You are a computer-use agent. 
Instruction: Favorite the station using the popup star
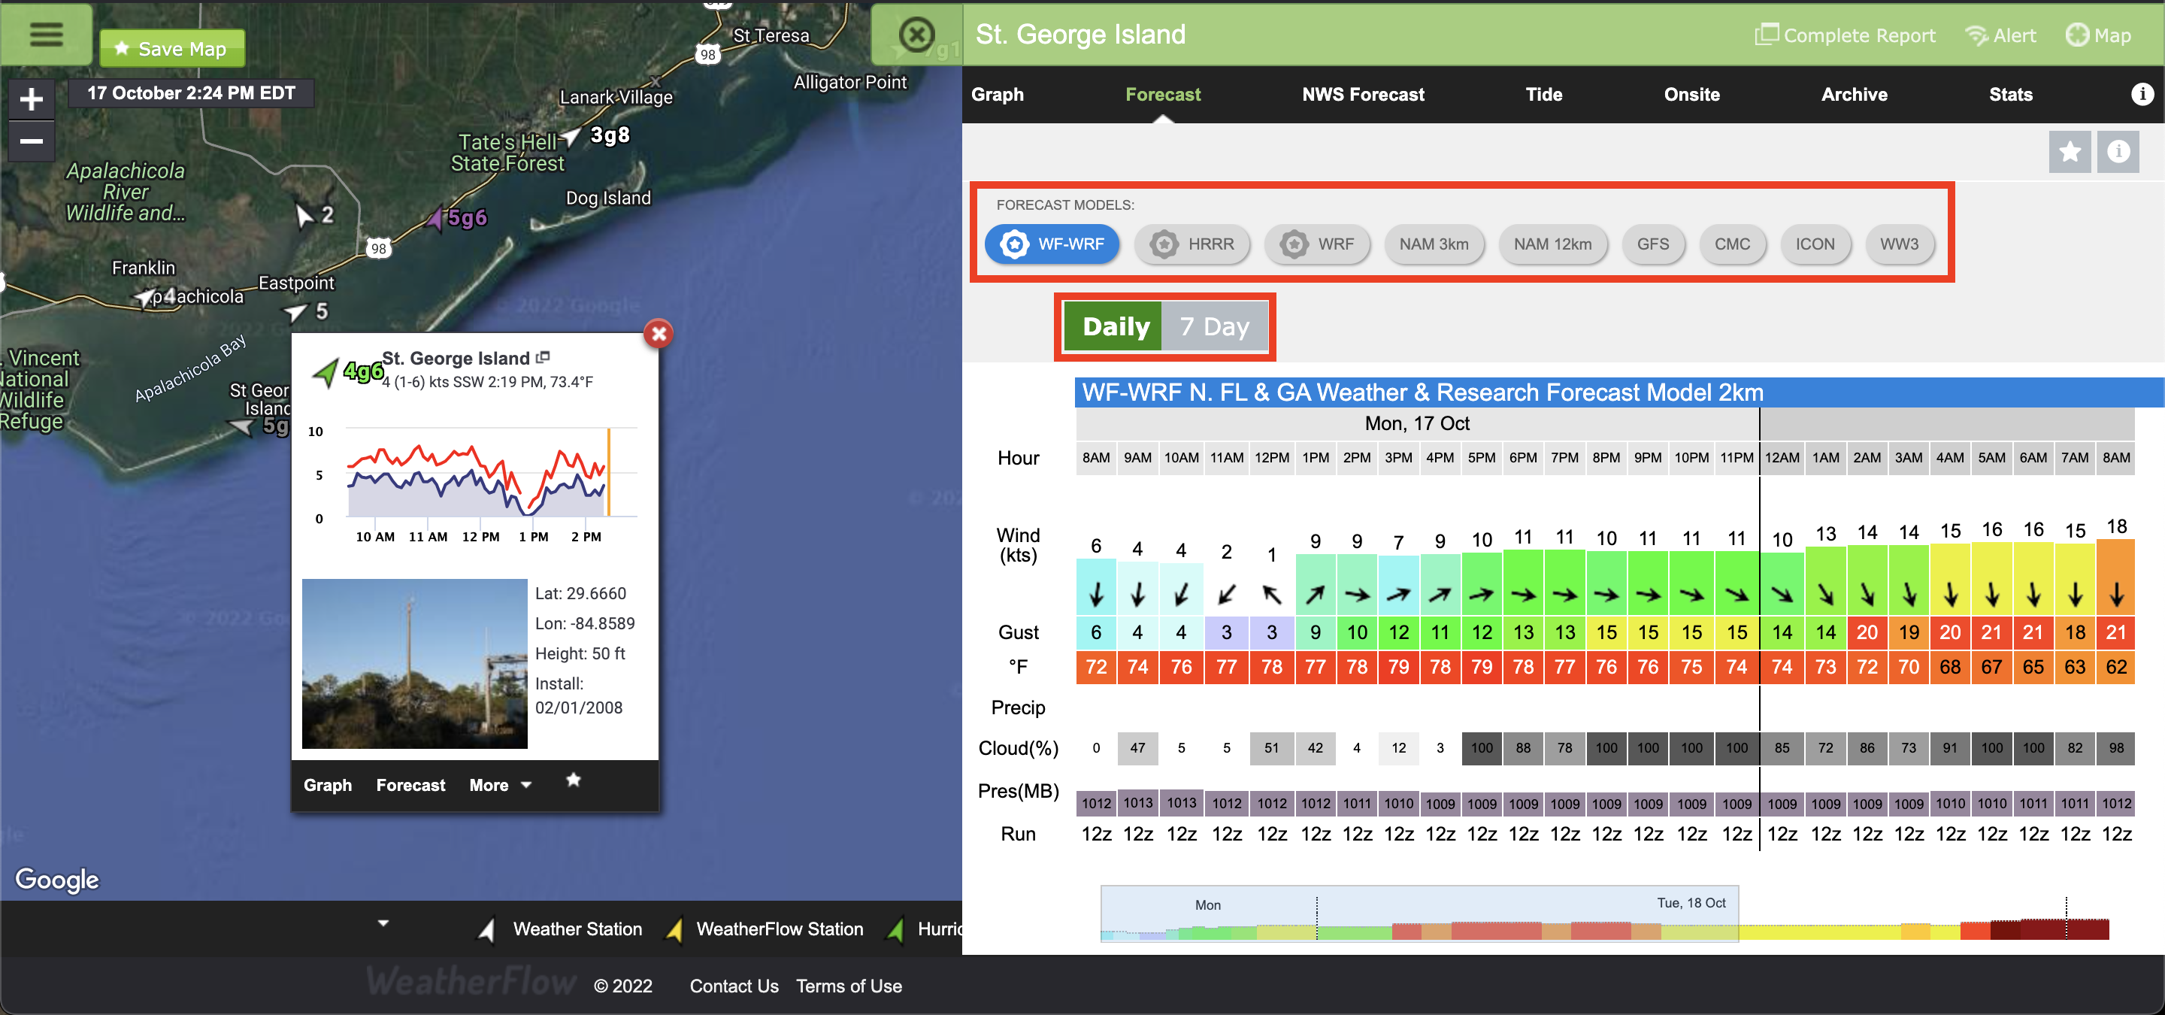click(x=573, y=780)
